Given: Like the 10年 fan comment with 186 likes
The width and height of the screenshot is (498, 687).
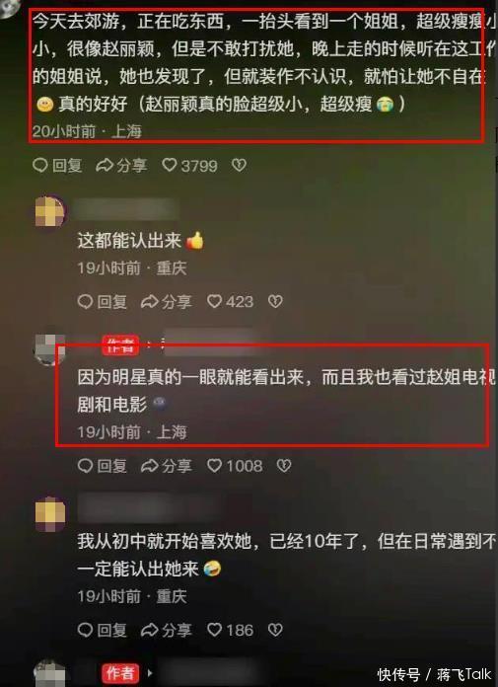Looking at the screenshot, I should [230, 630].
